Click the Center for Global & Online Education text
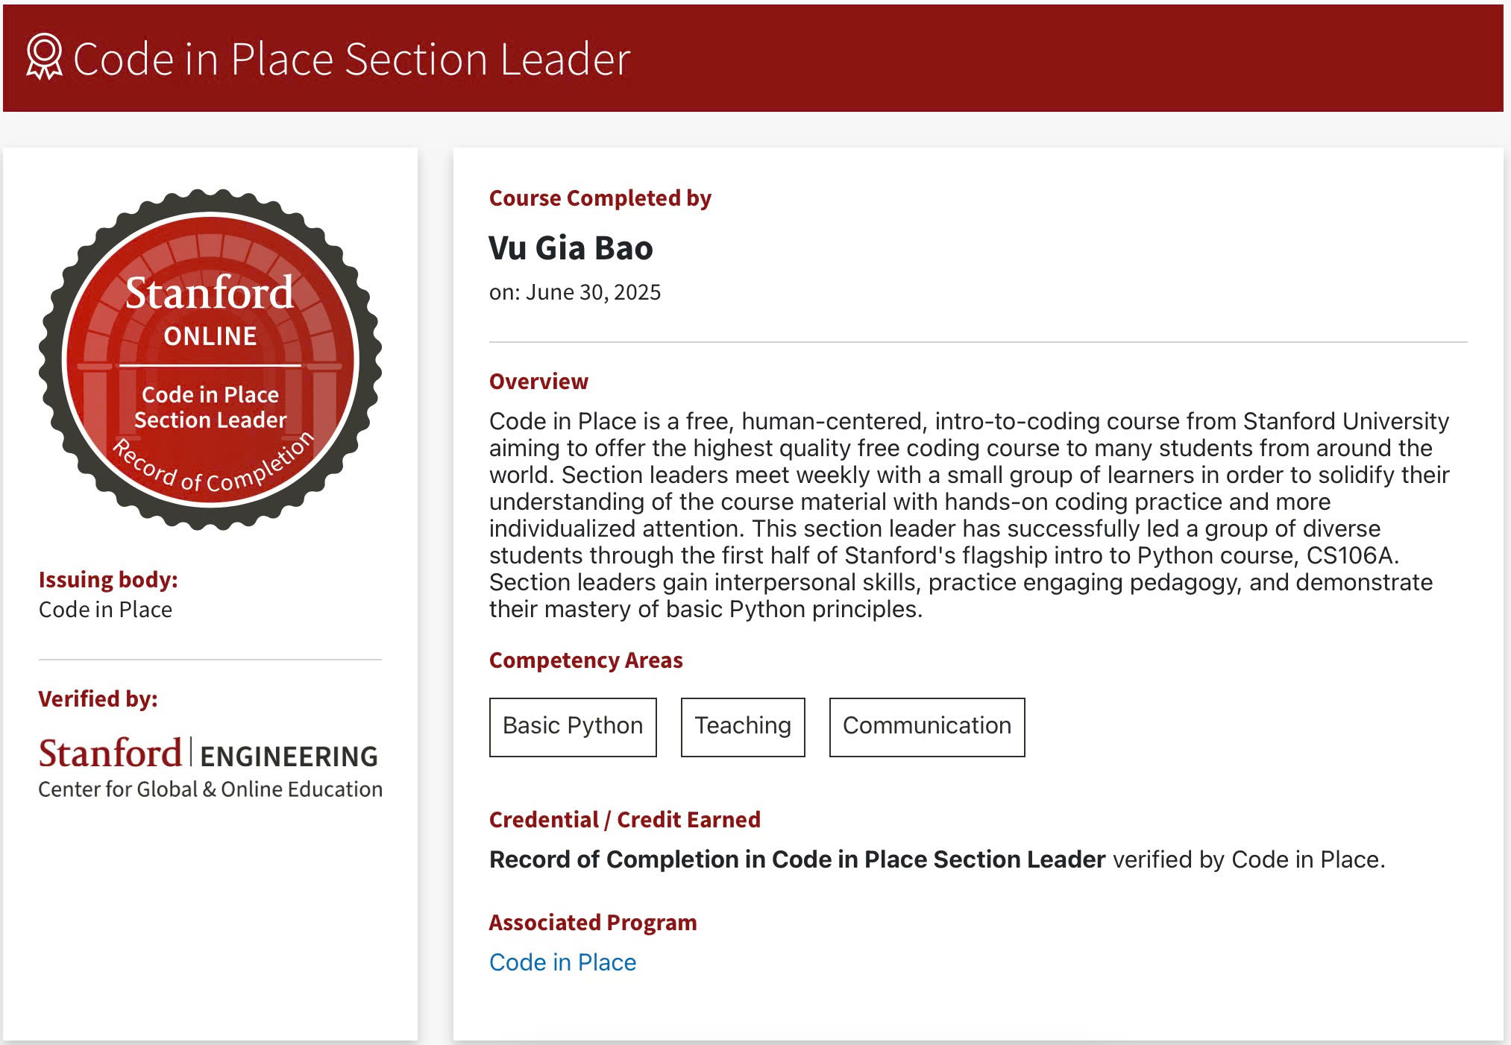Screen dimensions: 1511x1045 point(210,789)
